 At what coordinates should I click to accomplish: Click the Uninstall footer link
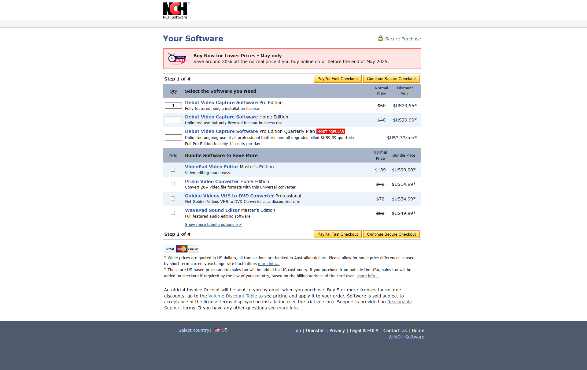pyautogui.click(x=315, y=331)
